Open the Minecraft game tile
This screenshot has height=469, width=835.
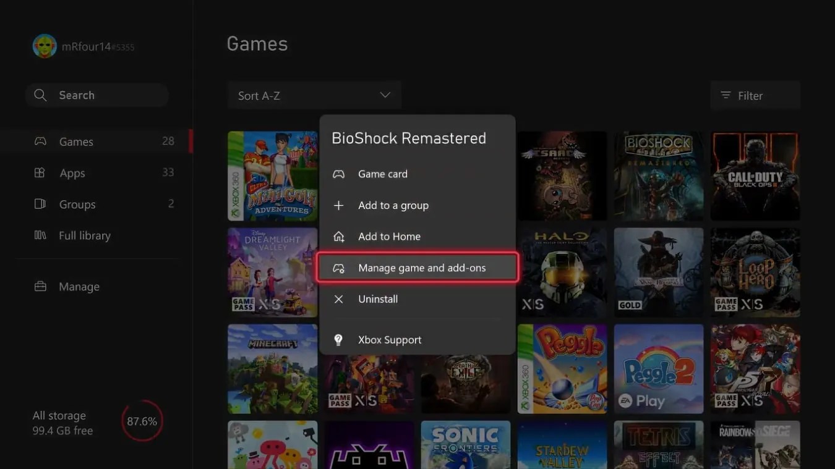[x=272, y=368]
